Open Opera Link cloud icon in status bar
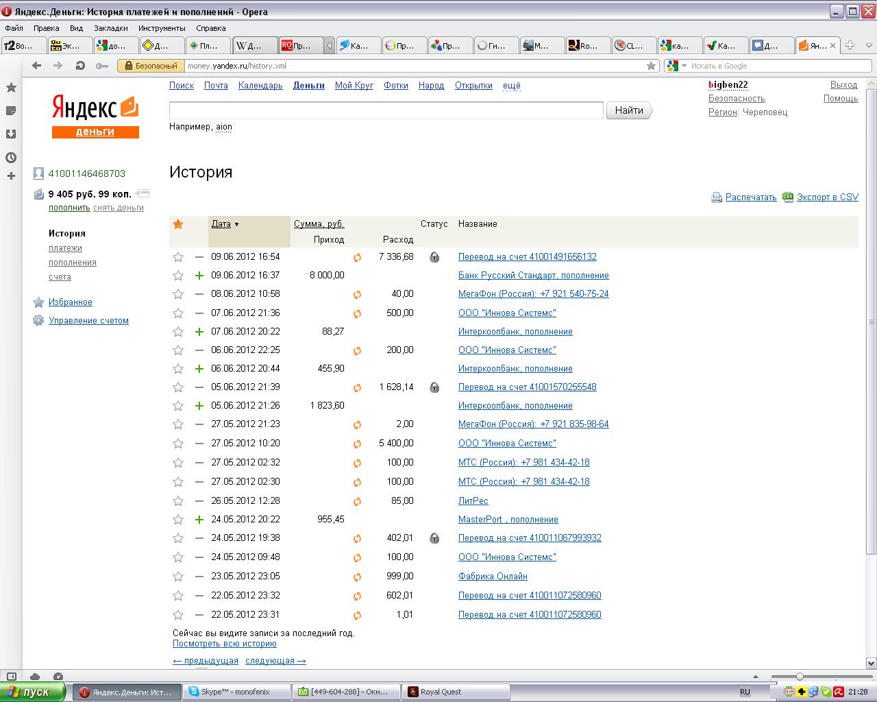The width and height of the screenshot is (877, 702). coord(35,677)
